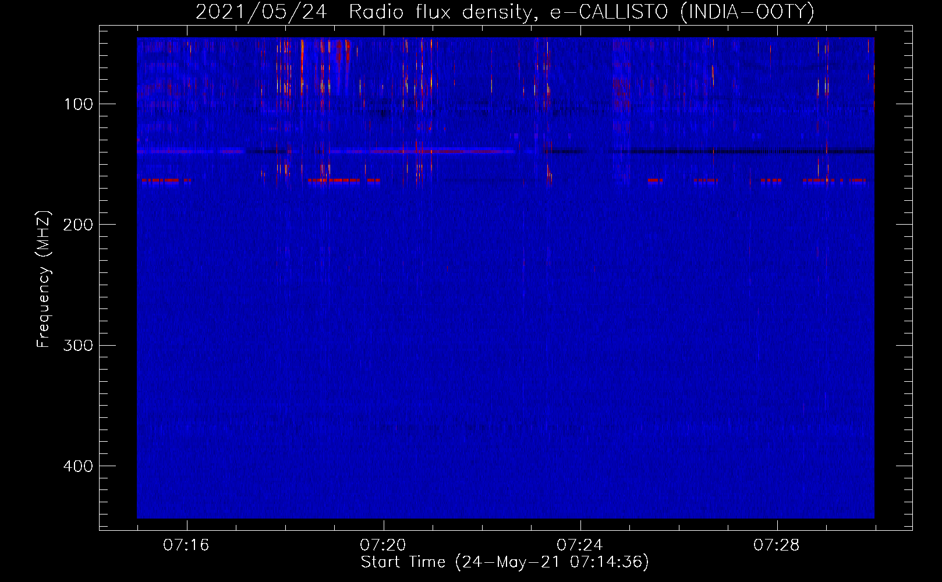Click the "300" frequency tick label
This screenshot has width=942, height=582.
78,345
